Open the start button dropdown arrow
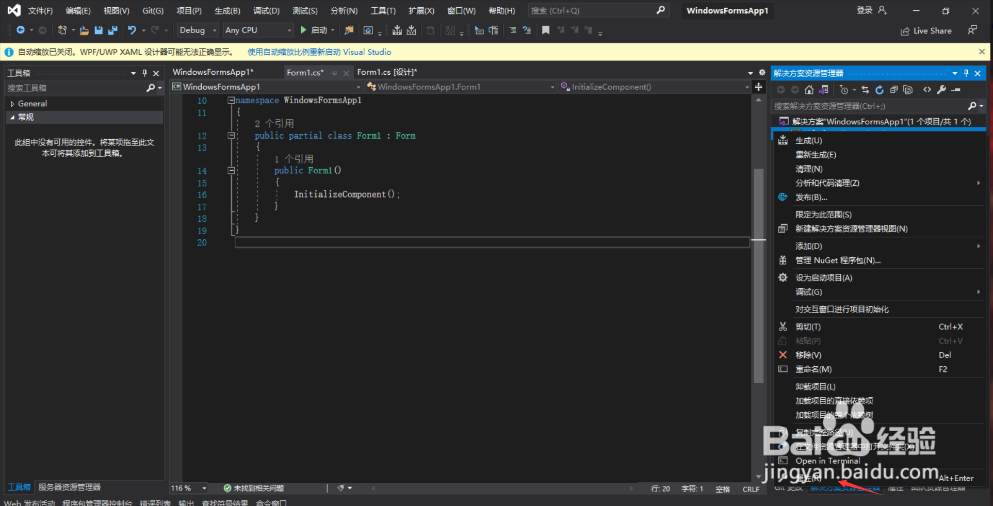The width and height of the screenshot is (993, 506). (x=333, y=30)
